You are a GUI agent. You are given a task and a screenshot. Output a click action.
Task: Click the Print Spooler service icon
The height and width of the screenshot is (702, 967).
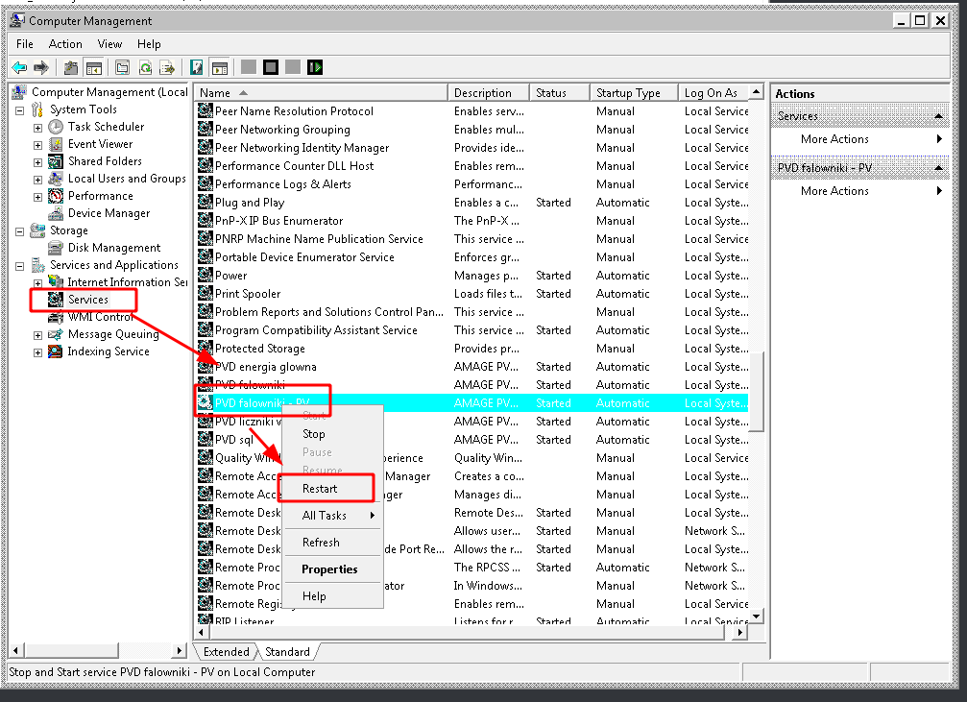(x=205, y=294)
